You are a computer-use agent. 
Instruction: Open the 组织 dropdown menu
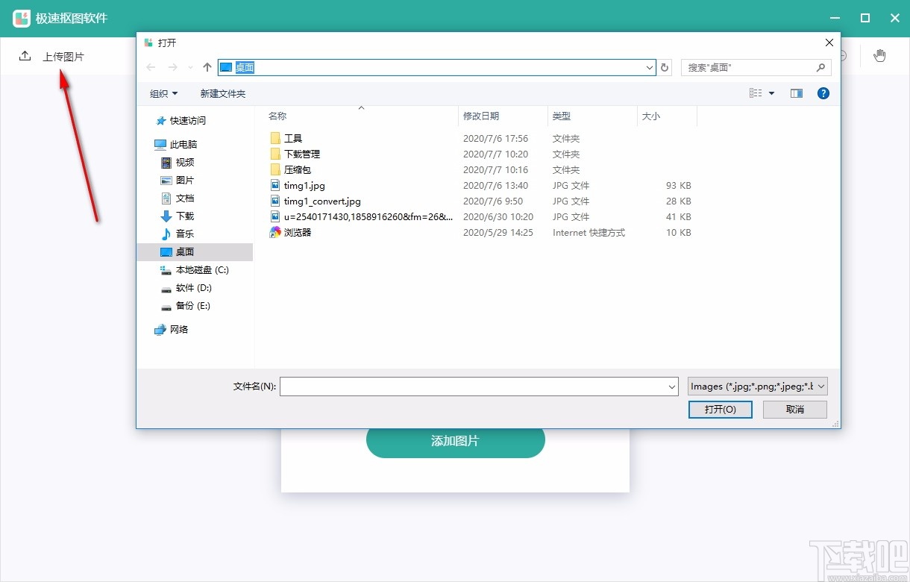point(163,93)
